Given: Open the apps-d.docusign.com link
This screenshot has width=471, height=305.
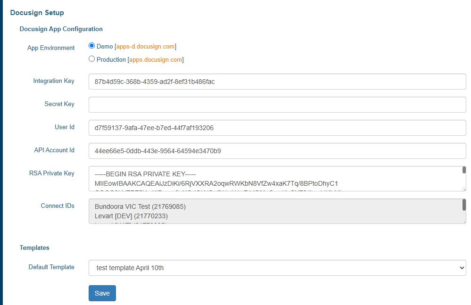Looking at the screenshot, I should (x=145, y=47).
